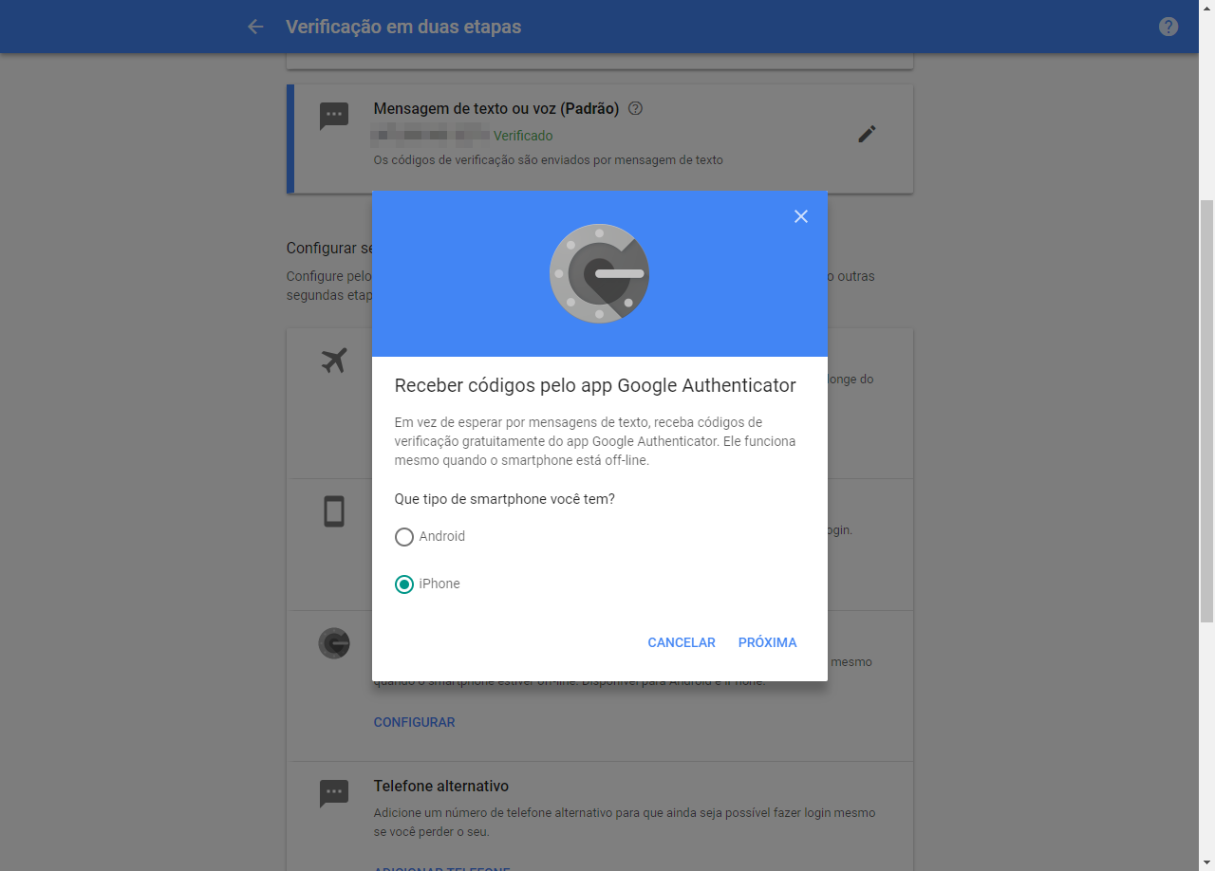Show info for Mensagem de texto ou voz
The height and width of the screenshot is (871, 1215).
(636, 109)
